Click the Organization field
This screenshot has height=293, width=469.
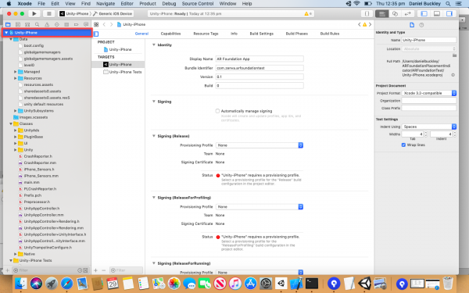pos(429,101)
